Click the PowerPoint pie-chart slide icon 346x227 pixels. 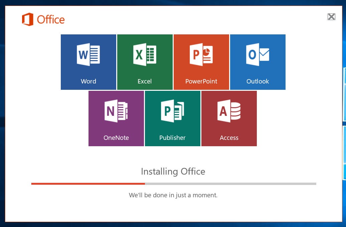tap(201, 54)
